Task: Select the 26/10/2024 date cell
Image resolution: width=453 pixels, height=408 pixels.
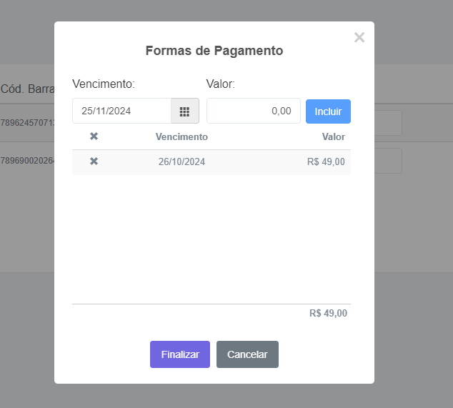Action: click(x=181, y=161)
